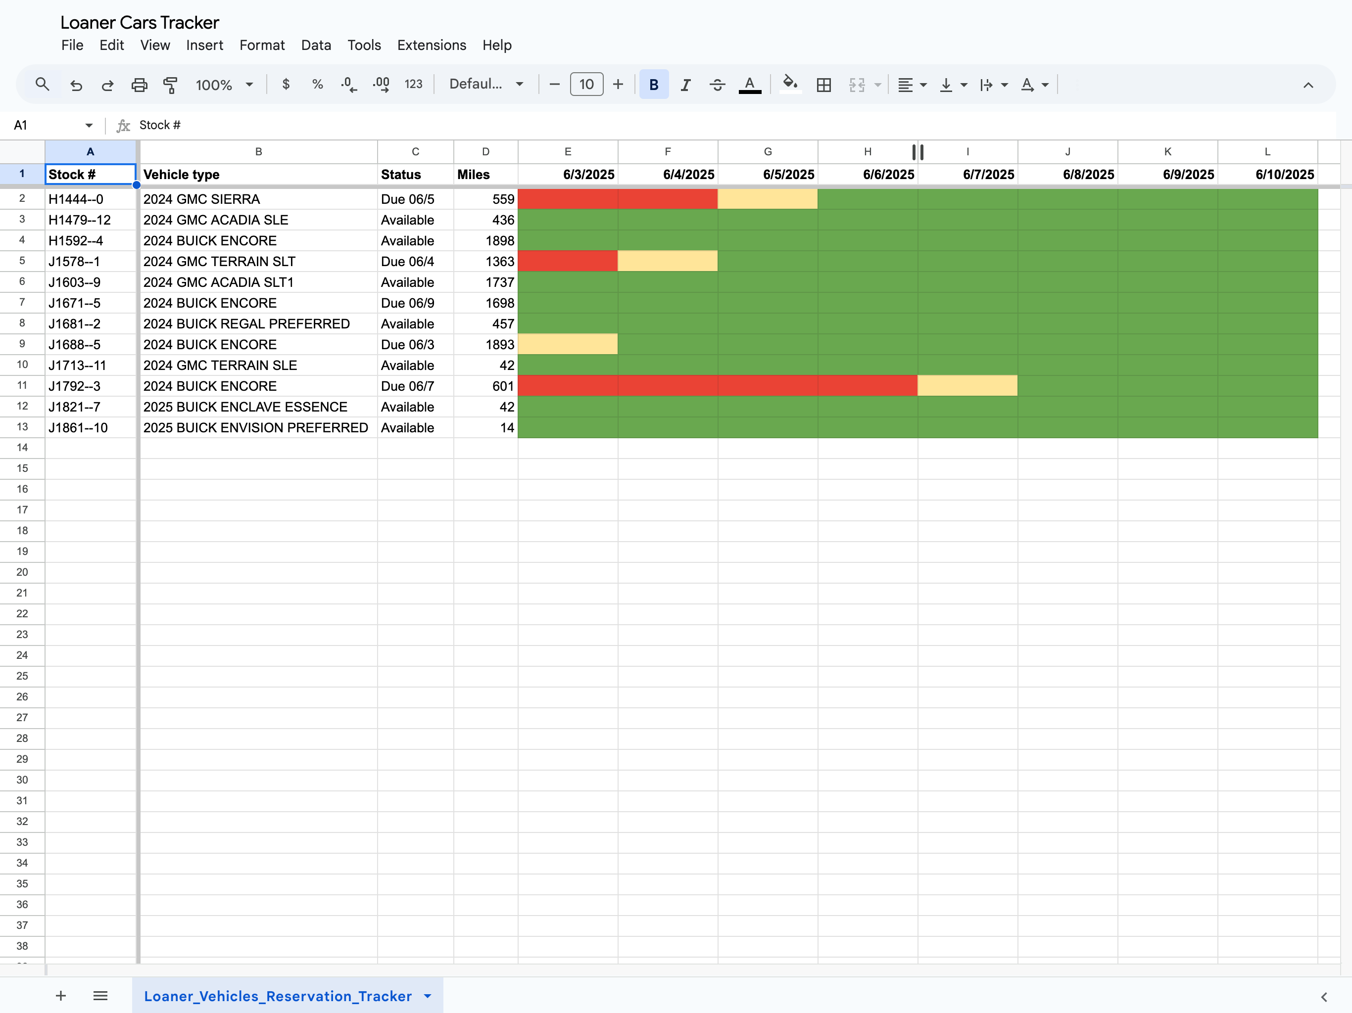Collapse the toolbar with the chevron
The image size is (1352, 1013).
tap(1308, 85)
